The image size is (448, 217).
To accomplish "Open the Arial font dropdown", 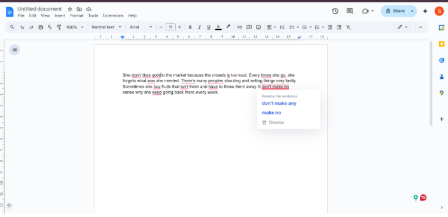I will [x=141, y=27].
